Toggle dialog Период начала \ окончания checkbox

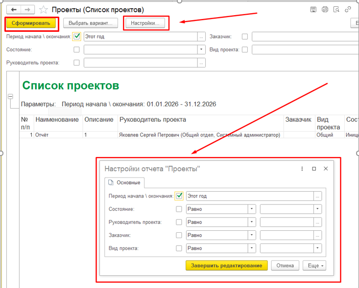click(x=179, y=196)
